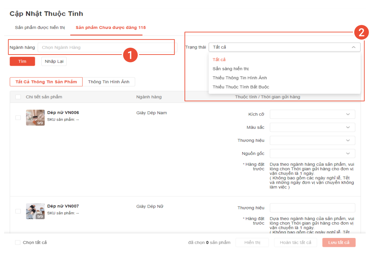The height and width of the screenshot is (255, 382).
Task: Open the Thông Tin Hình Ảnh tab
Action: pos(109,82)
